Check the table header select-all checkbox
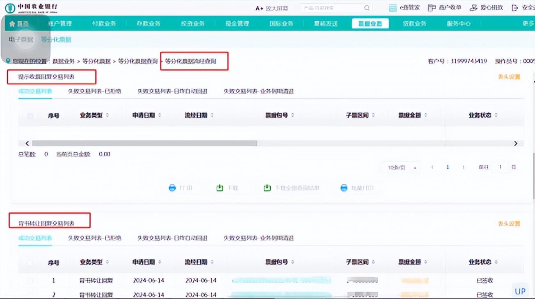 pyautogui.click(x=29, y=116)
